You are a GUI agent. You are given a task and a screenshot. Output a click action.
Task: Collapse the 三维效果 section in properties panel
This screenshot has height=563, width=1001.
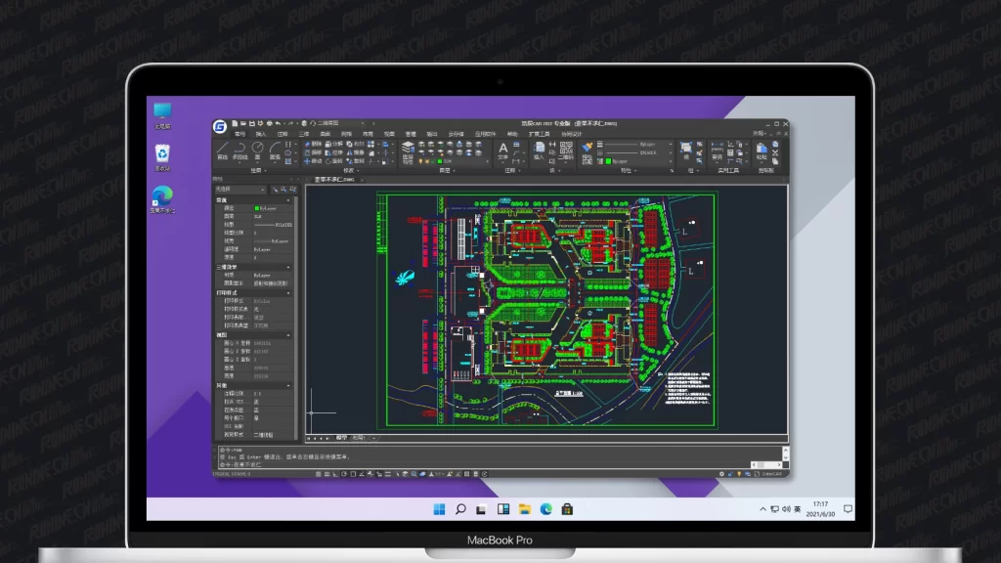tap(288, 267)
